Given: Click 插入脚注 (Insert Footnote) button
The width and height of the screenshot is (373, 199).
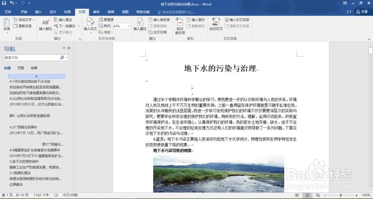Looking at the screenshot, I should 46,25.
